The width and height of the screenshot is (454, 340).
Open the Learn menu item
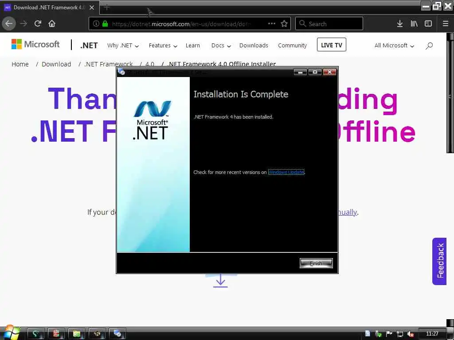(x=192, y=46)
